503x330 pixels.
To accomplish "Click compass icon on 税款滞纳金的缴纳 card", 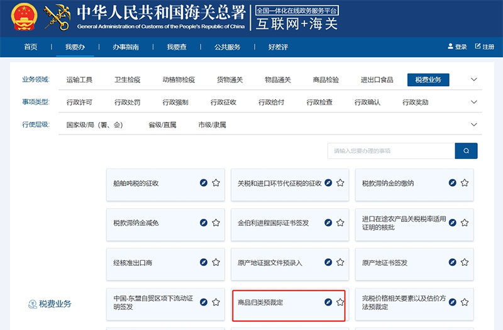I will (x=452, y=183).
